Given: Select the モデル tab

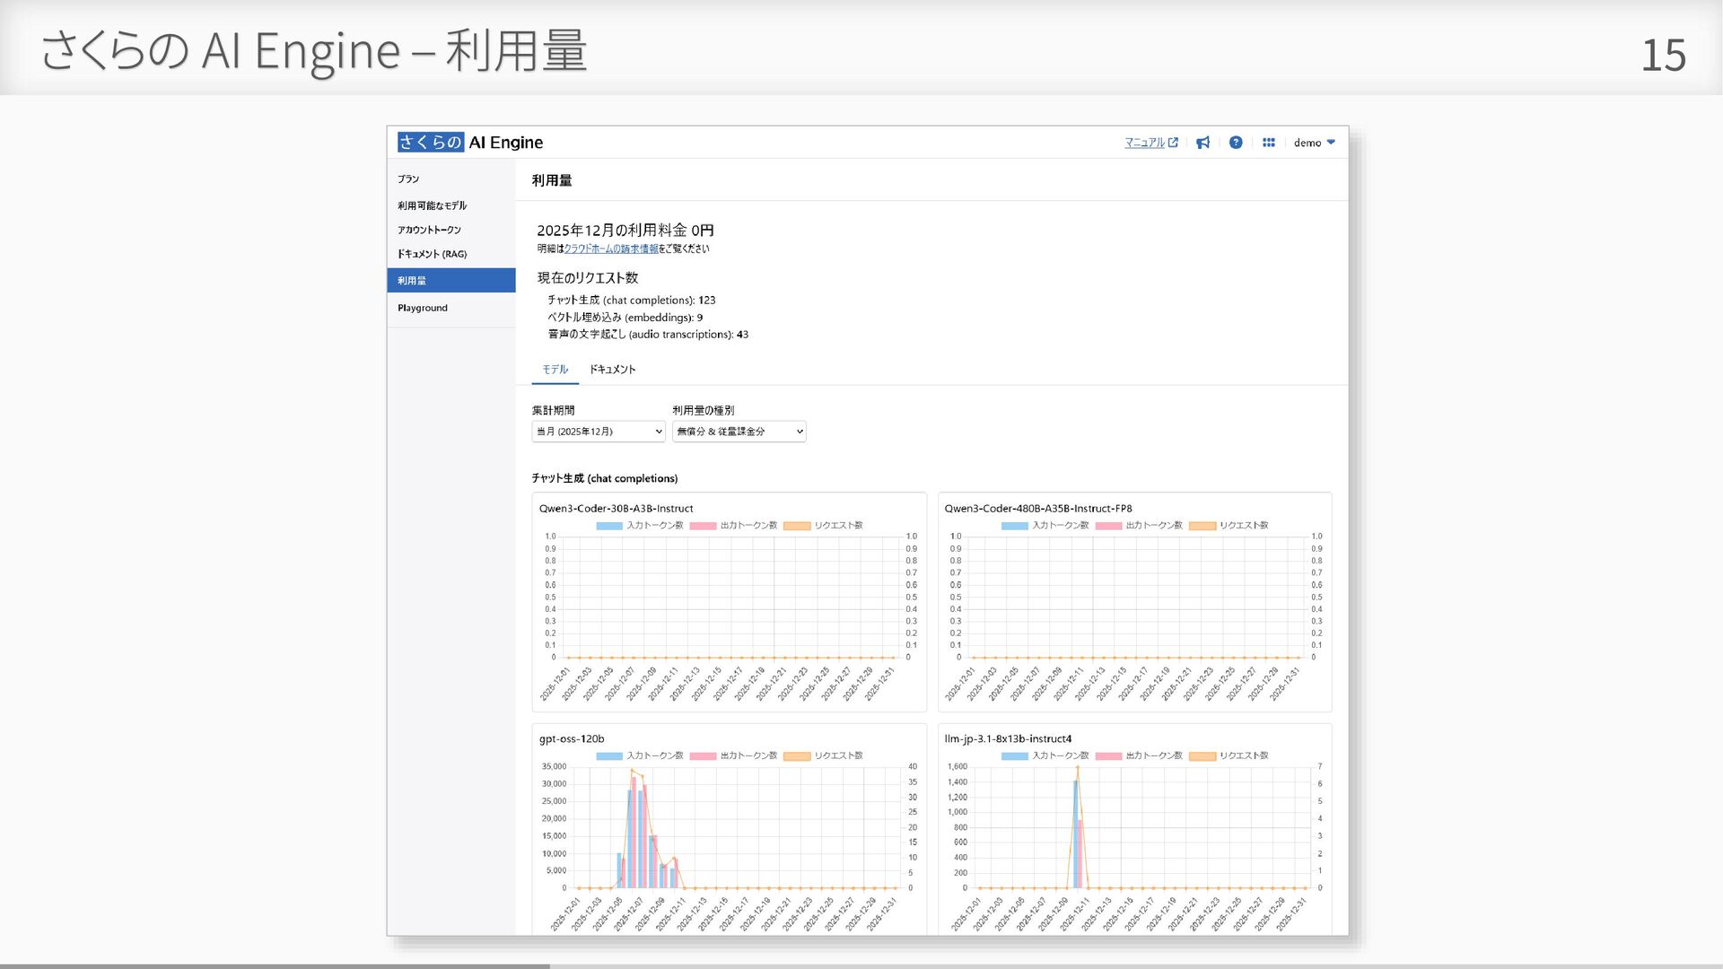Looking at the screenshot, I should click(555, 370).
